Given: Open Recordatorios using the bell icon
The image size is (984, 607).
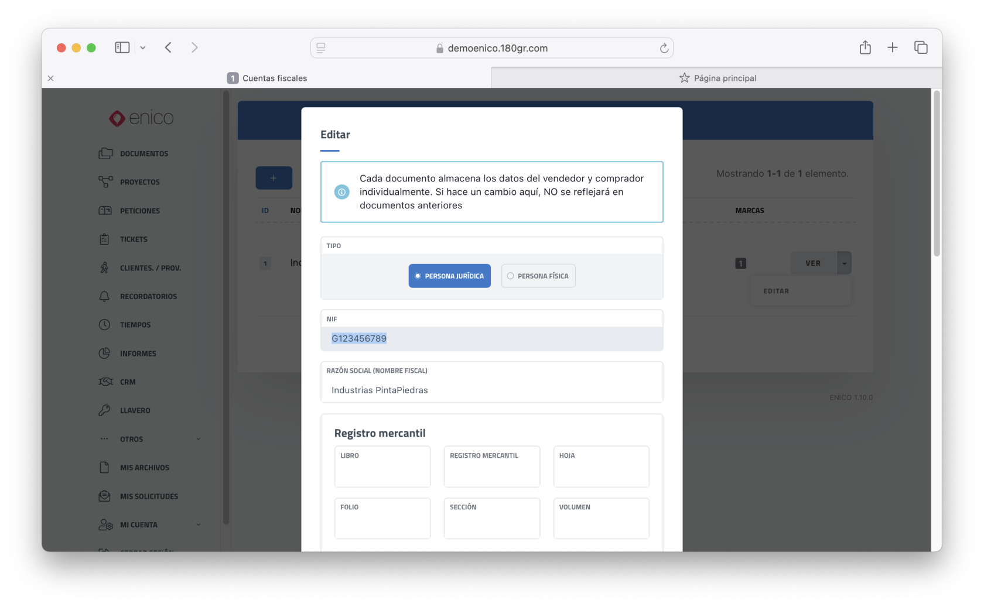Looking at the screenshot, I should tap(104, 296).
